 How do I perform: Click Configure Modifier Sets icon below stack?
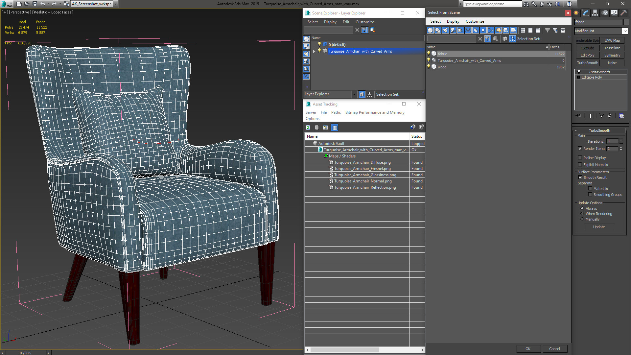(x=621, y=116)
